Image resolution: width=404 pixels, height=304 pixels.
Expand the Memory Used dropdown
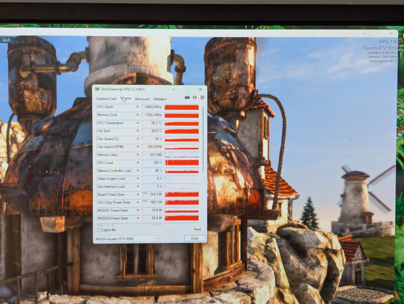click(137, 155)
